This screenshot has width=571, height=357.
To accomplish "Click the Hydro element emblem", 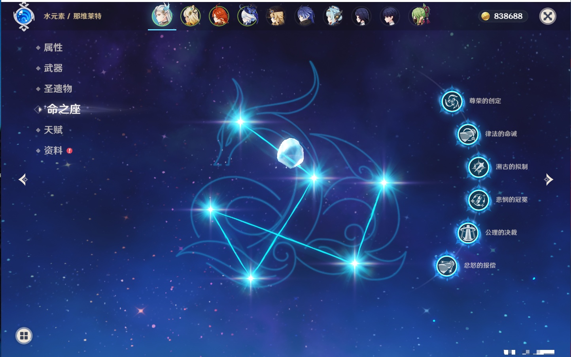I will pos(24,17).
